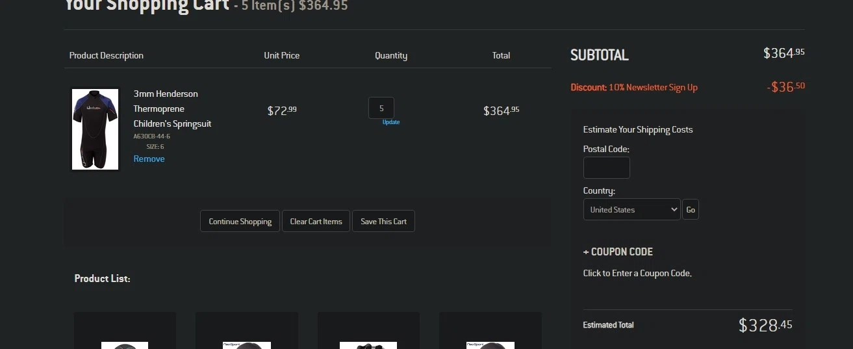Click the SIZE: 6 text
This screenshot has height=349, width=853.
pos(155,147)
